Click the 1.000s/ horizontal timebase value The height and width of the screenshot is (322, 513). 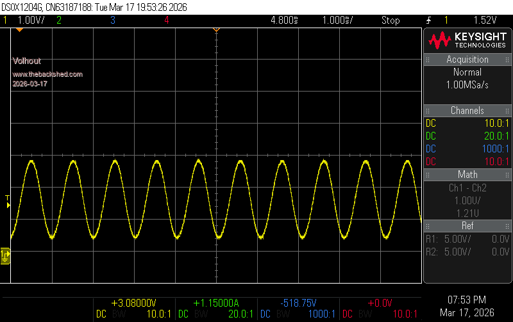click(x=337, y=20)
